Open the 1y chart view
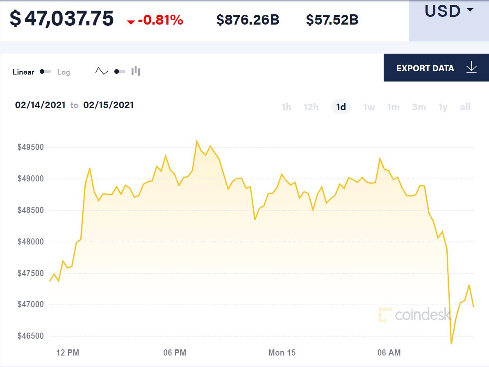 443,107
